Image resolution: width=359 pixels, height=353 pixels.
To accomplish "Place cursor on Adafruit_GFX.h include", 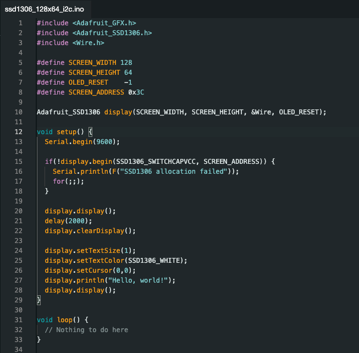I will (104, 23).
